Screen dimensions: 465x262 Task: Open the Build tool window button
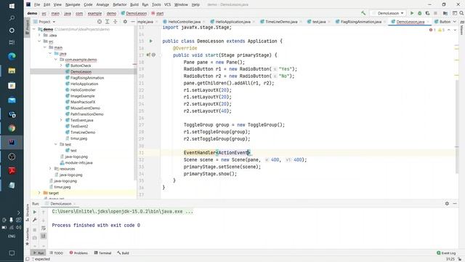pos(123,253)
